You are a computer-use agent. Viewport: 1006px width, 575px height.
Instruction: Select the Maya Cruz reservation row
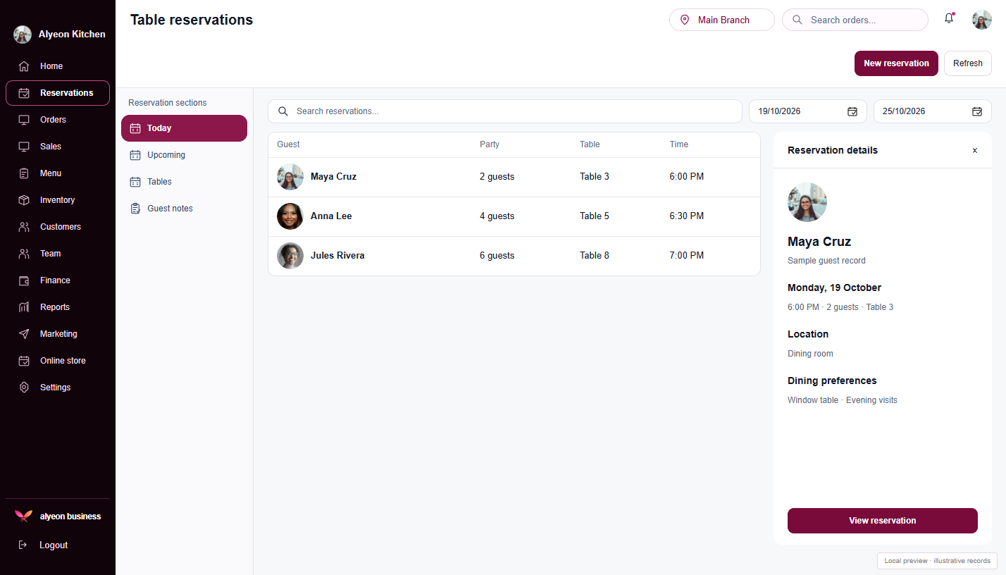pos(514,177)
